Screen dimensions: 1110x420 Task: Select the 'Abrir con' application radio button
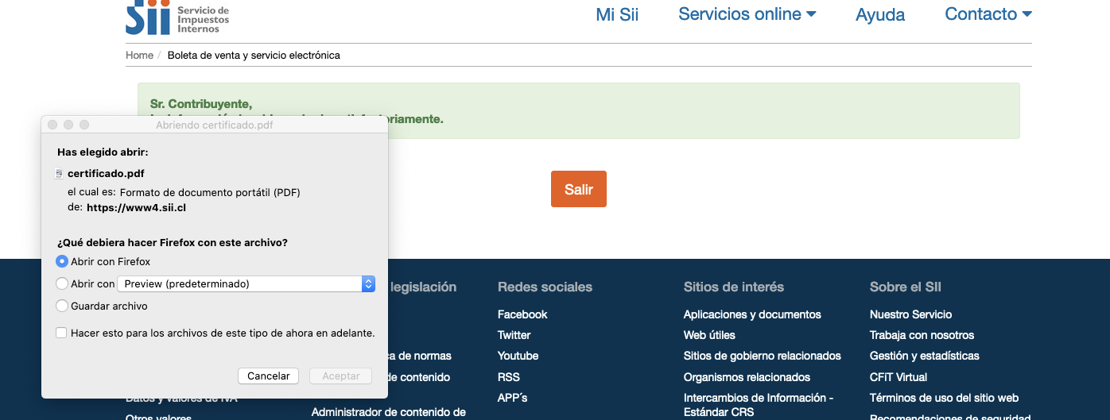coord(62,283)
